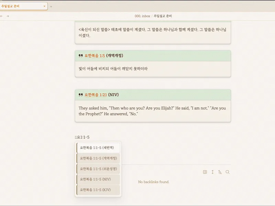Choose suggestion 요한복음 1:1-5 (새번역)
Image resolution: width=275 pixels, height=206 pixels.
98,148
